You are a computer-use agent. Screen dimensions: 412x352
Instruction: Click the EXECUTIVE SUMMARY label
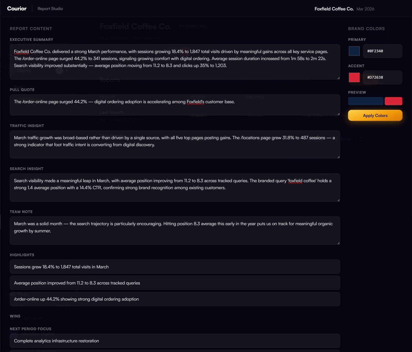pyautogui.click(x=31, y=40)
